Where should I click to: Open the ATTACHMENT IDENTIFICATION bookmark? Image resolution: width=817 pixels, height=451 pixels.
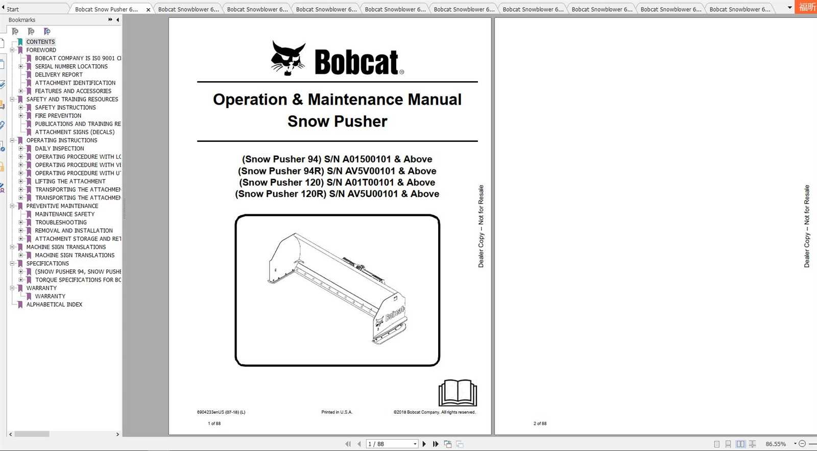[x=75, y=83]
